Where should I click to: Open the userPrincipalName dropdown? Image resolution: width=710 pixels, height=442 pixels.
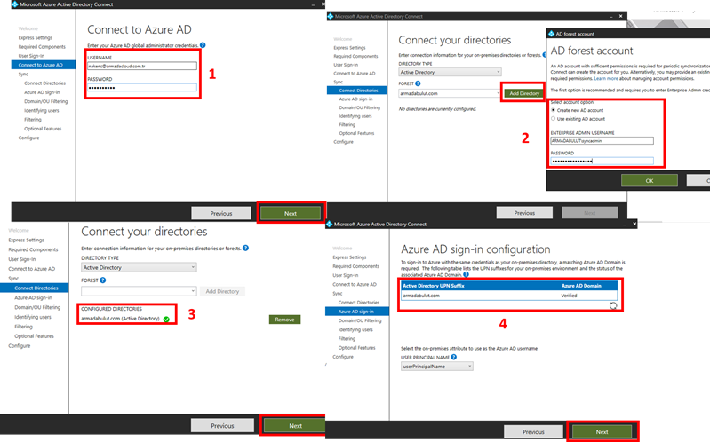click(437, 367)
